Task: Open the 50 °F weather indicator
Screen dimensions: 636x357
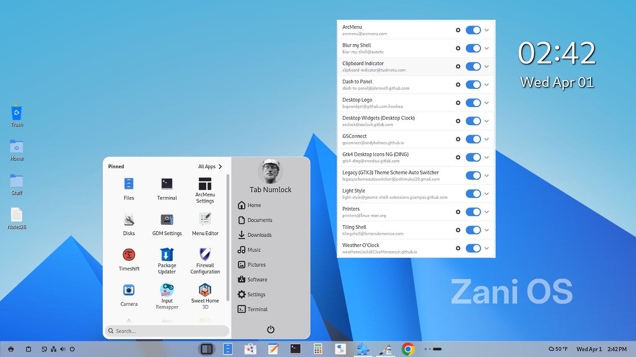Action: point(558,349)
